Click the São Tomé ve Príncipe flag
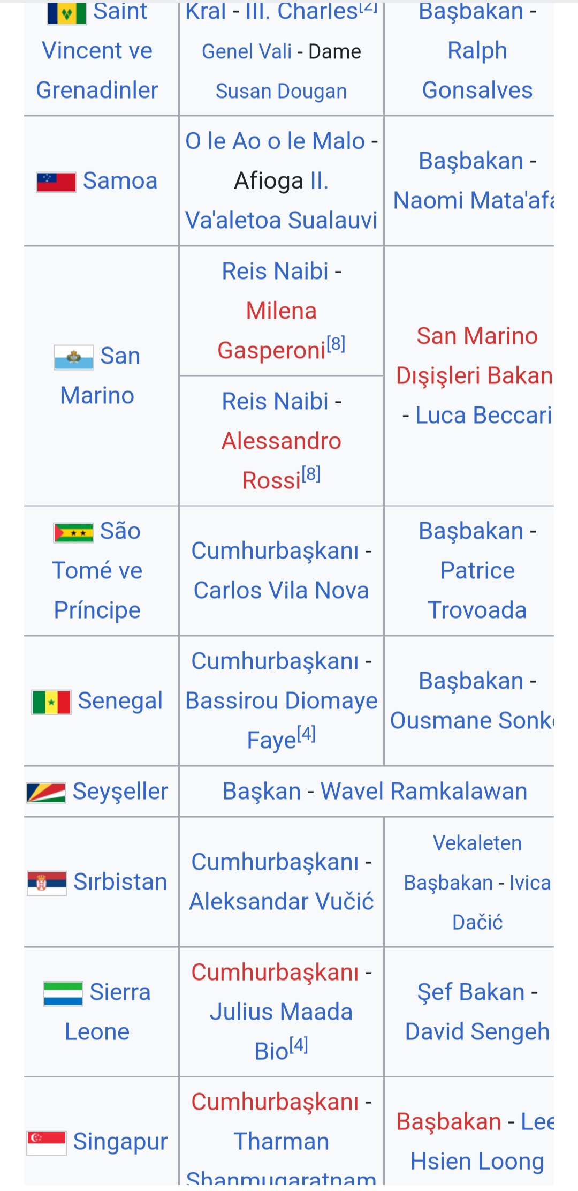 coord(73,533)
